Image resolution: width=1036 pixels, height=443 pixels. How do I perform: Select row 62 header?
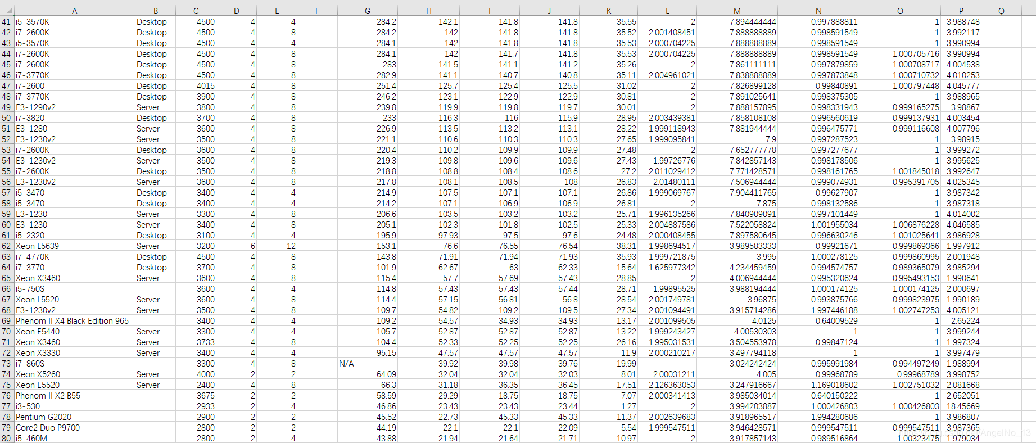click(x=7, y=246)
